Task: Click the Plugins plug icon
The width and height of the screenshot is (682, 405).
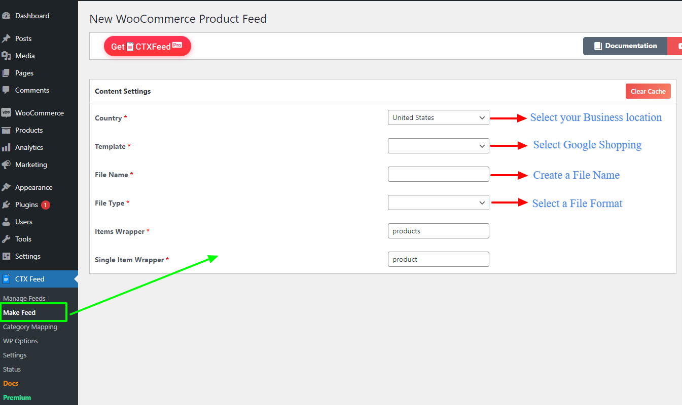Action: (6, 205)
